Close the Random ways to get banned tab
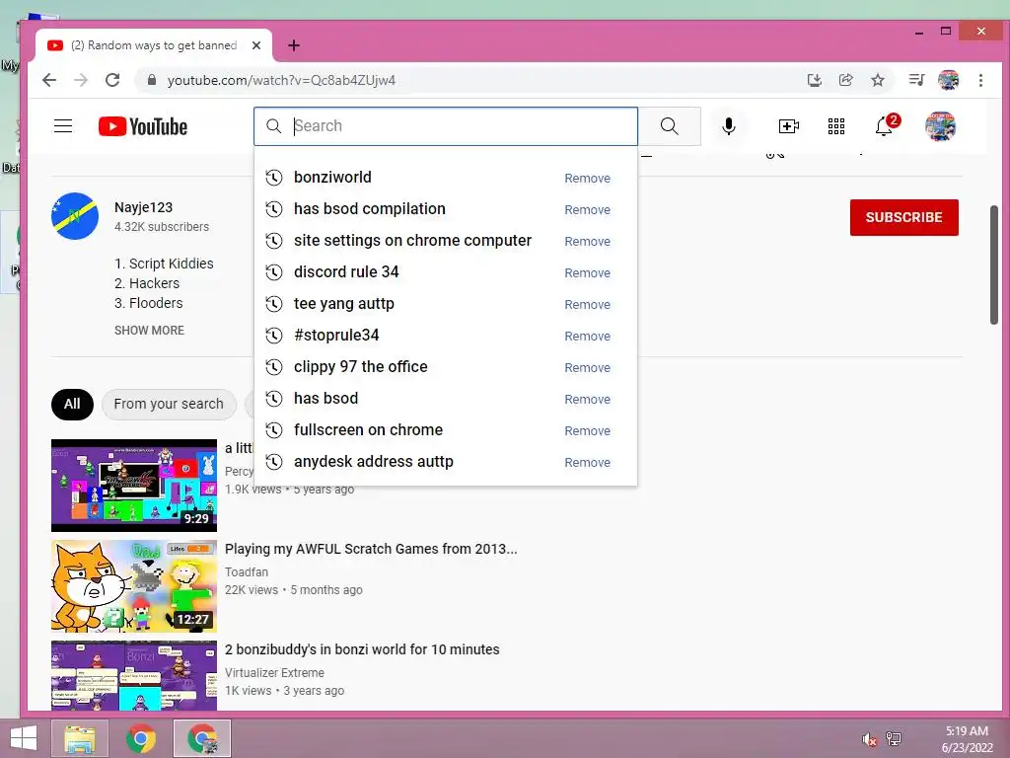Viewport: 1010px width, 758px height. (256, 45)
